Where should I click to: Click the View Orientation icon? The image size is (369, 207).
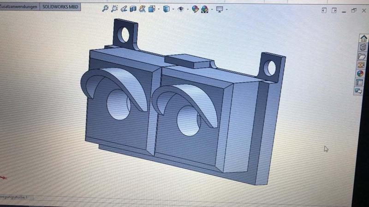point(152,9)
